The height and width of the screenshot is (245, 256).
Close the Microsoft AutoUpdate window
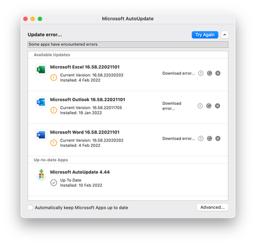26,19
